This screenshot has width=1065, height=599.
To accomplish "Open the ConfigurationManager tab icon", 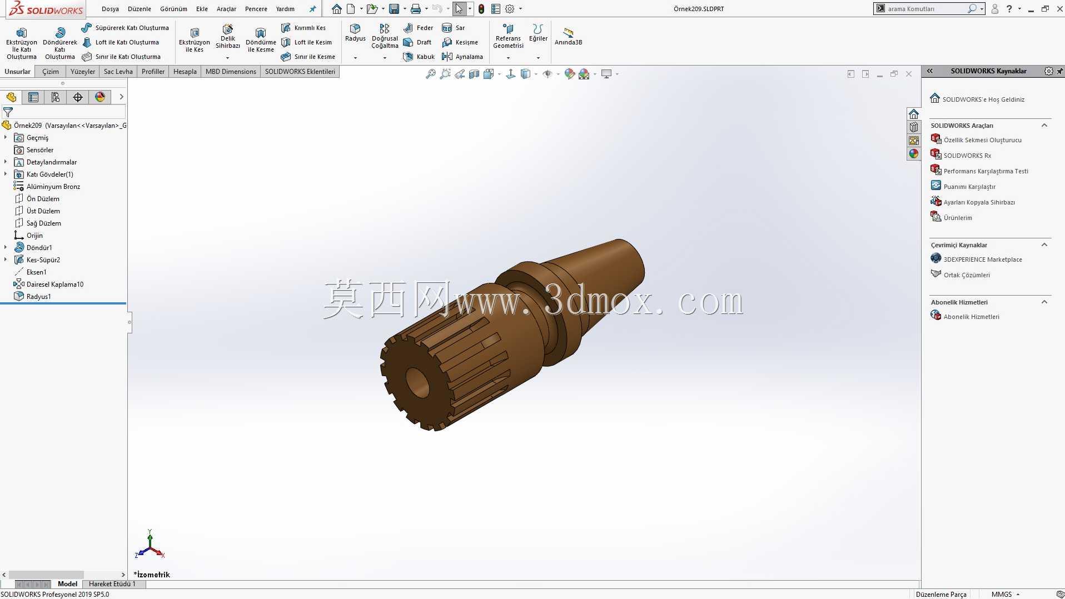I will [x=56, y=97].
